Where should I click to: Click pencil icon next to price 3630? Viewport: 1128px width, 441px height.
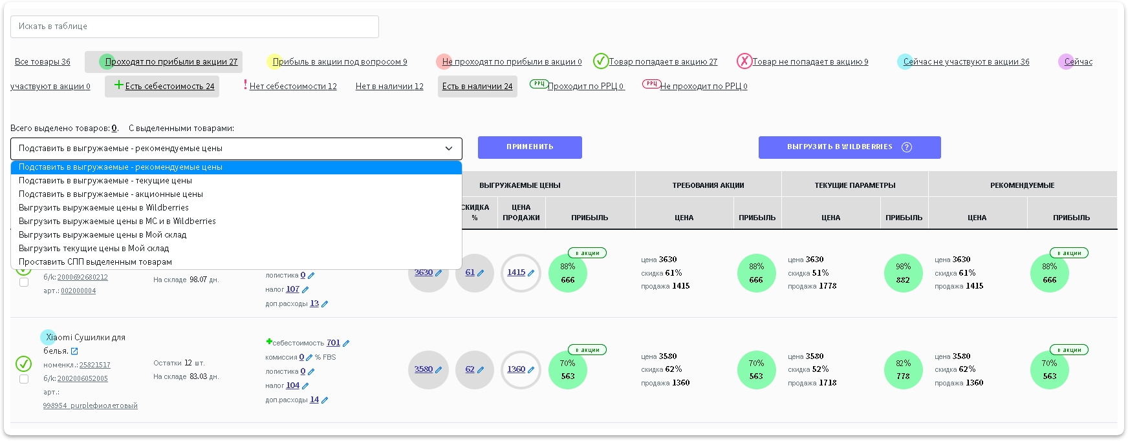(x=439, y=273)
